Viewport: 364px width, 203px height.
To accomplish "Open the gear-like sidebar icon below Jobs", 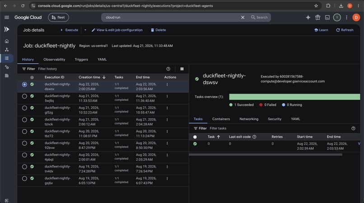I will (x=7, y=67).
